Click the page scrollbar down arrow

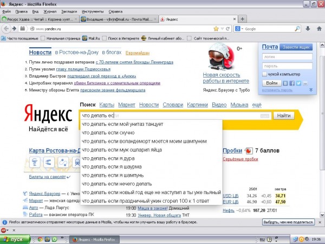click(322, 215)
